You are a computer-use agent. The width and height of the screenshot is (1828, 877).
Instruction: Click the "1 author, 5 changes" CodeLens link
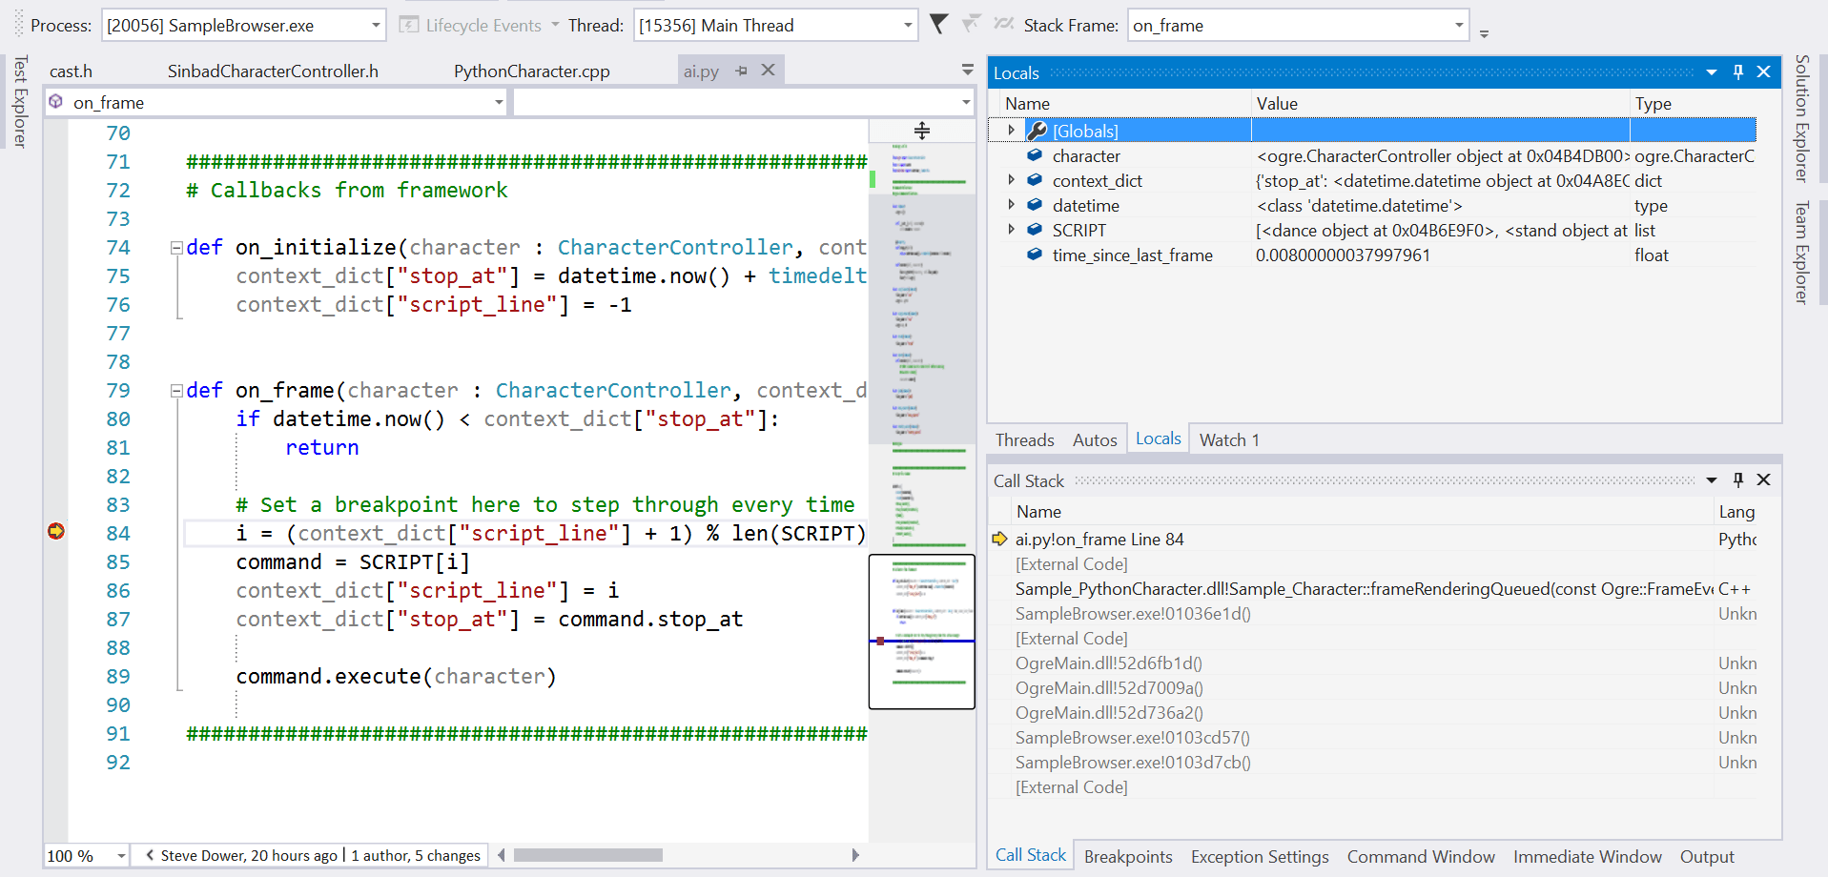(x=416, y=855)
